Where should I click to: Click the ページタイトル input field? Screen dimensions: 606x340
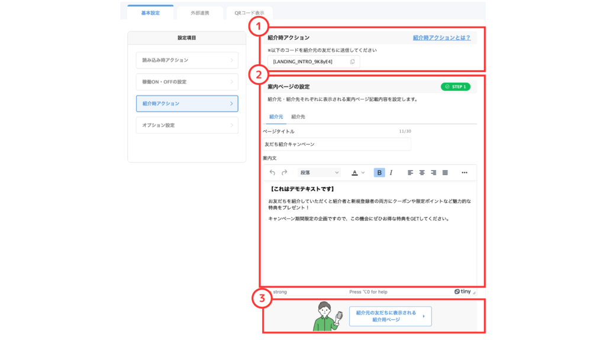(x=337, y=144)
